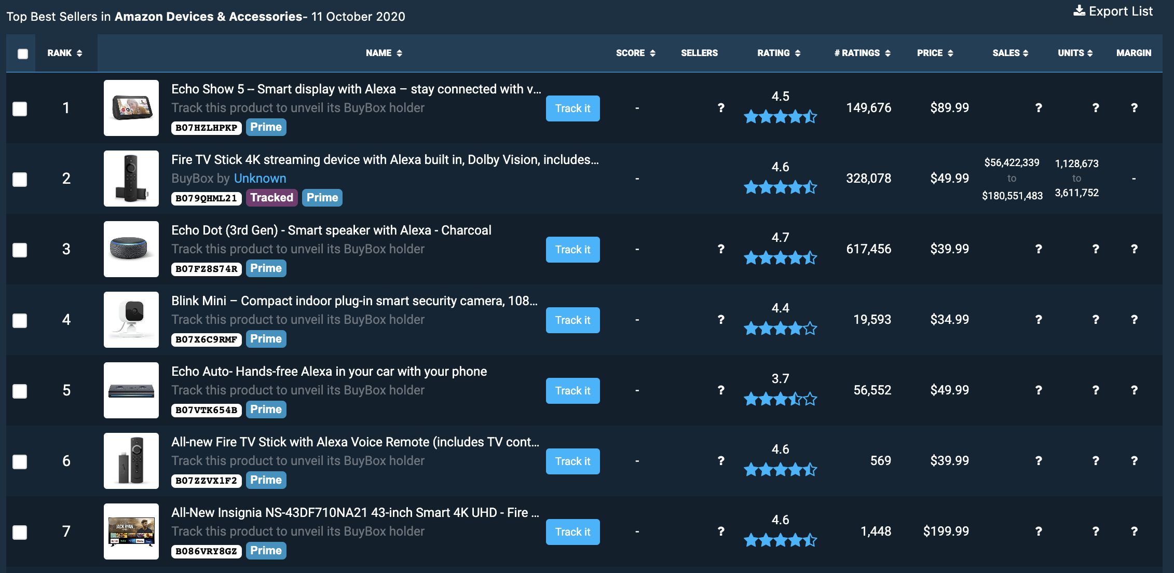Click the Blink Mini star rating
The height and width of the screenshot is (573, 1174).
tap(780, 329)
